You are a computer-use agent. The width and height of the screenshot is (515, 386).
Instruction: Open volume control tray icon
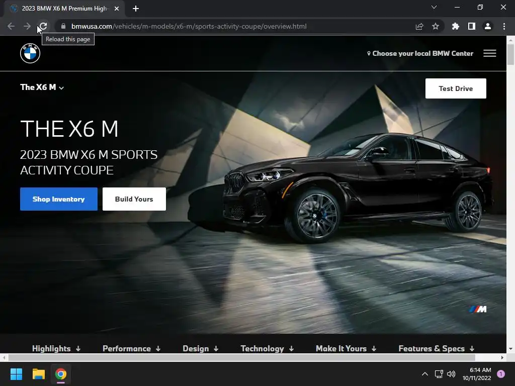coord(451,374)
